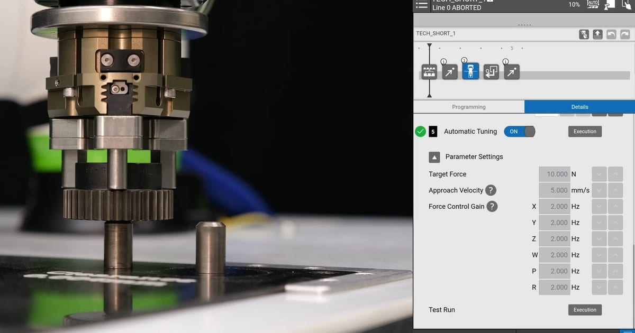
Task: Increase Approach Velocity with up arrow
Action: click(x=615, y=190)
